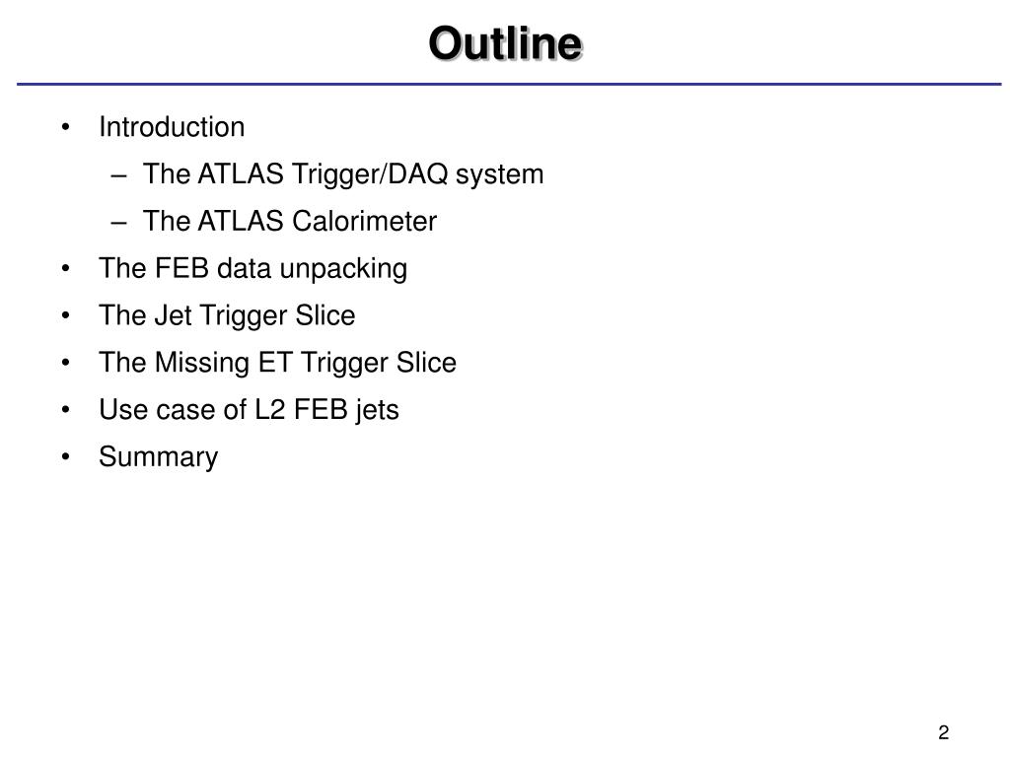Screen dimensions: 1010x757
Task: Select the Introduction bullet text
Action: 172,127
